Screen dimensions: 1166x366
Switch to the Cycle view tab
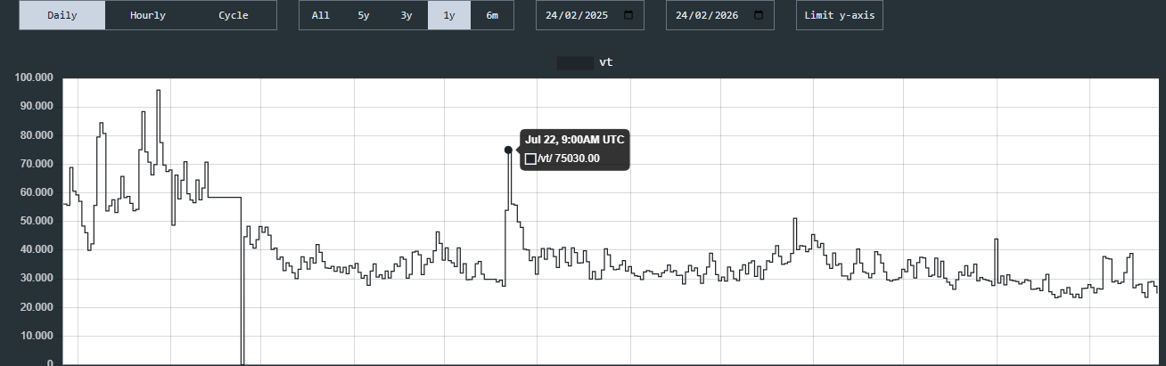pyautogui.click(x=234, y=15)
